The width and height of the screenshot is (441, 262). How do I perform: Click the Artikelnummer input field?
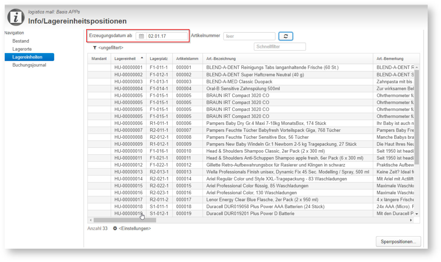pyautogui.click(x=249, y=36)
